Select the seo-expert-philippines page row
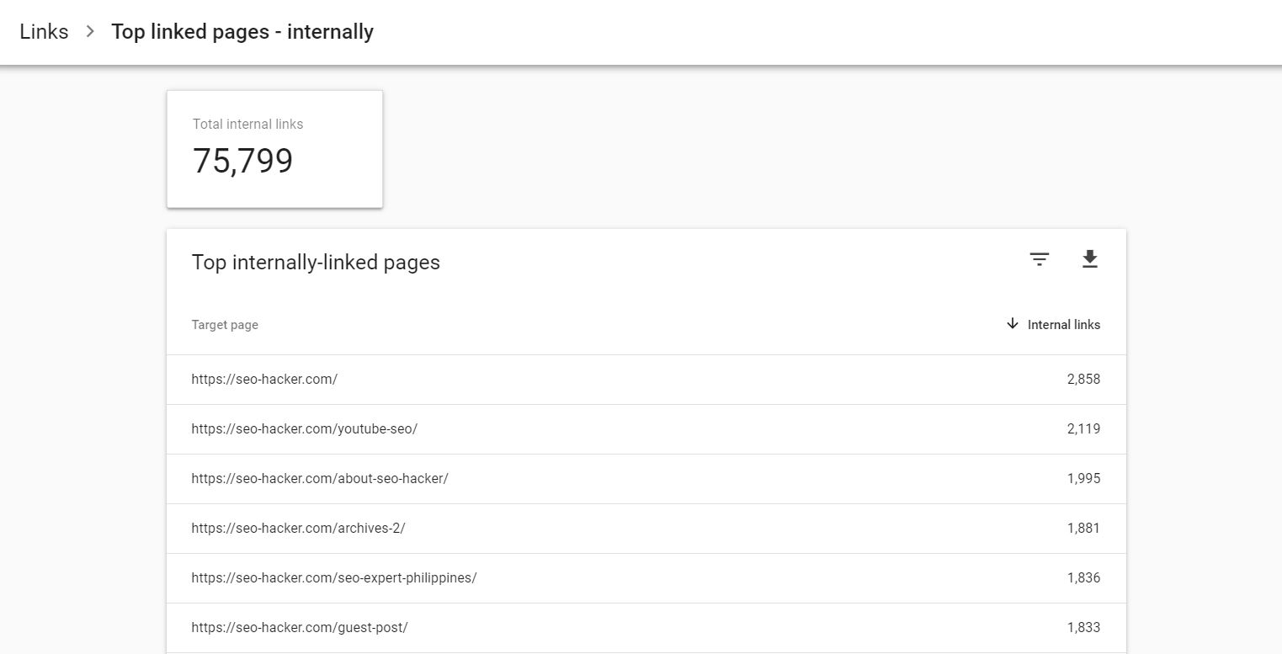This screenshot has height=654, width=1282. click(x=333, y=578)
